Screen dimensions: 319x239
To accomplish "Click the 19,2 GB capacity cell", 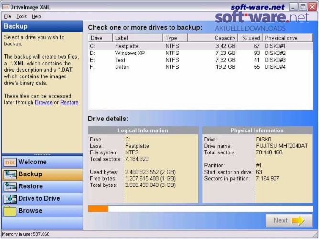I will coord(225,67).
